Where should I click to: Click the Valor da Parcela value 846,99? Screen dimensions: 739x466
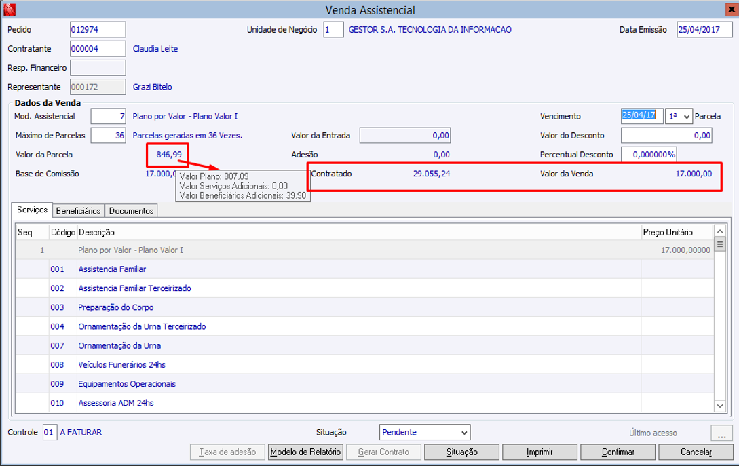[169, 155]
